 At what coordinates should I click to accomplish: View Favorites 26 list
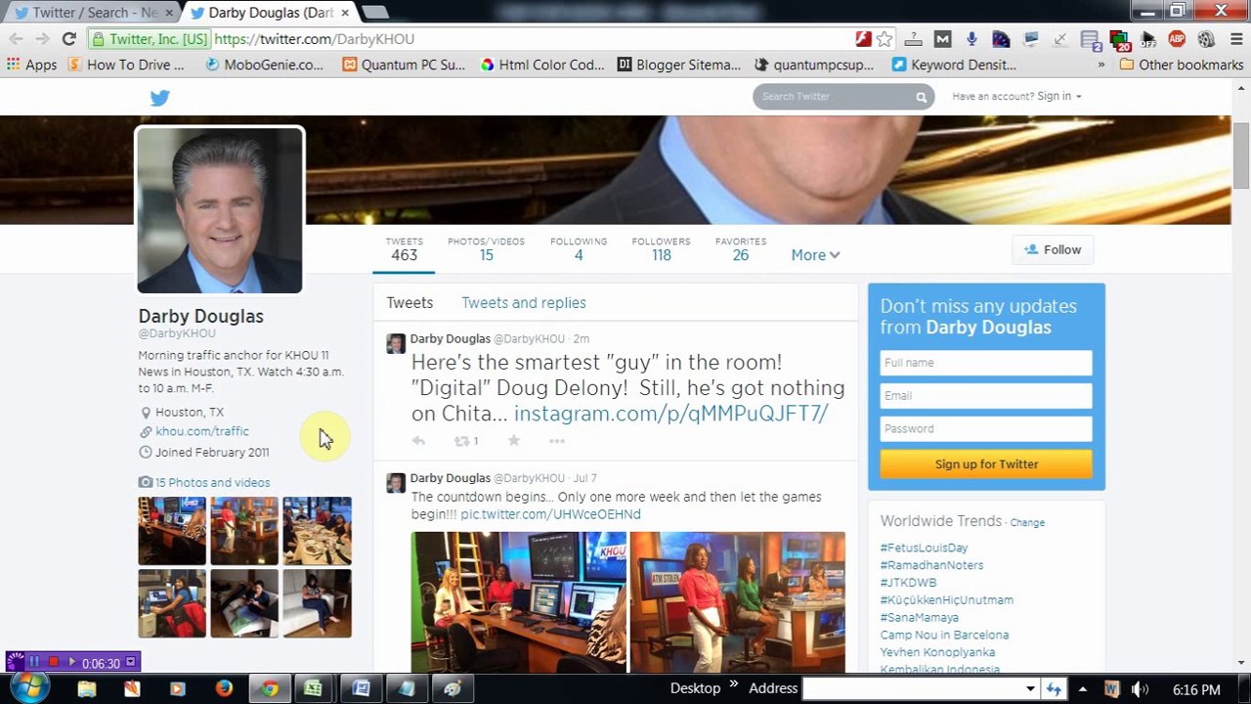[x=741, y=249]
